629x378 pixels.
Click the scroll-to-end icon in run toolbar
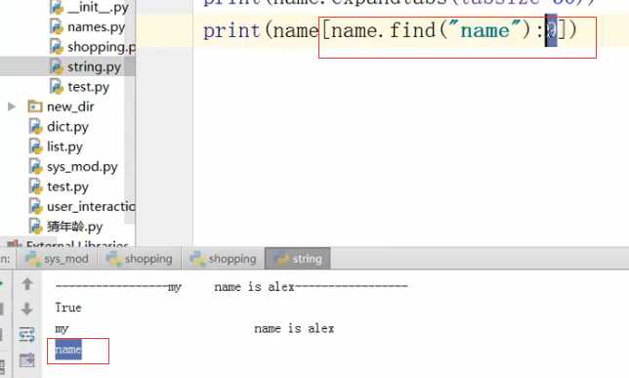point(27,360)
